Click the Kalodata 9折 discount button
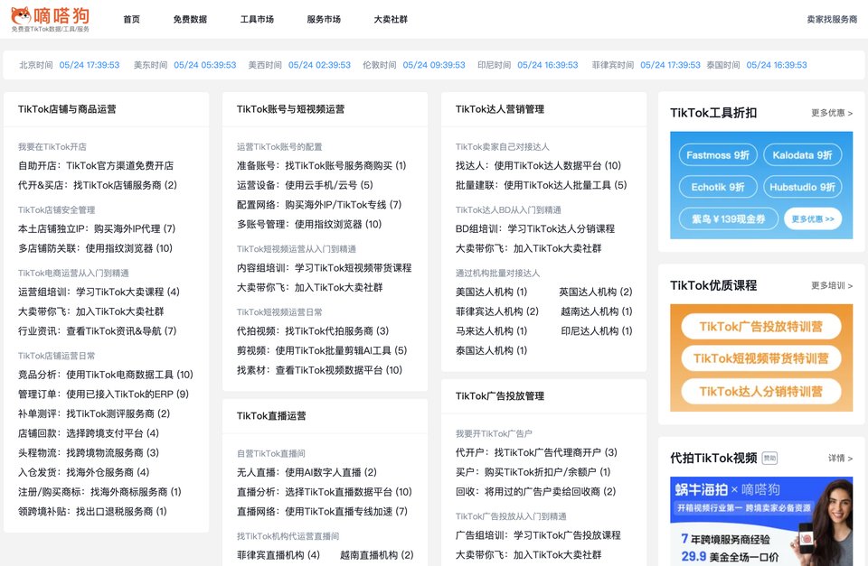This screenshot has width=868, height=566. pos(803,155)
